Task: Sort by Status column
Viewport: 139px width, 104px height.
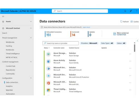Action: point(47,48)
